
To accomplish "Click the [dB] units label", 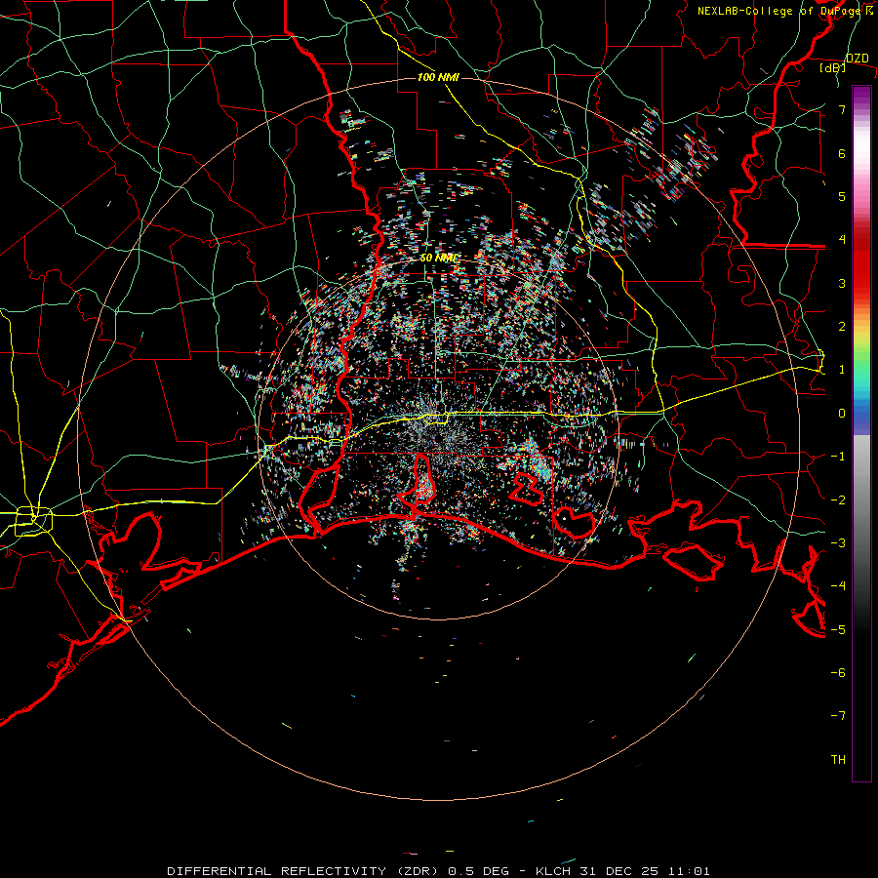I will coord(833,68).
